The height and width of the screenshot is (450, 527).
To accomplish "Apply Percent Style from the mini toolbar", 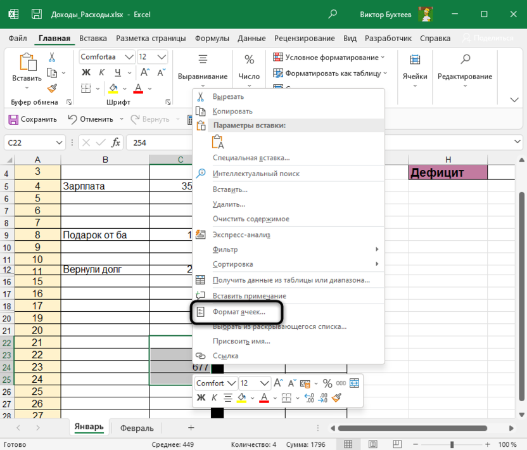I will pyautogui.click(x=327, y=383).
